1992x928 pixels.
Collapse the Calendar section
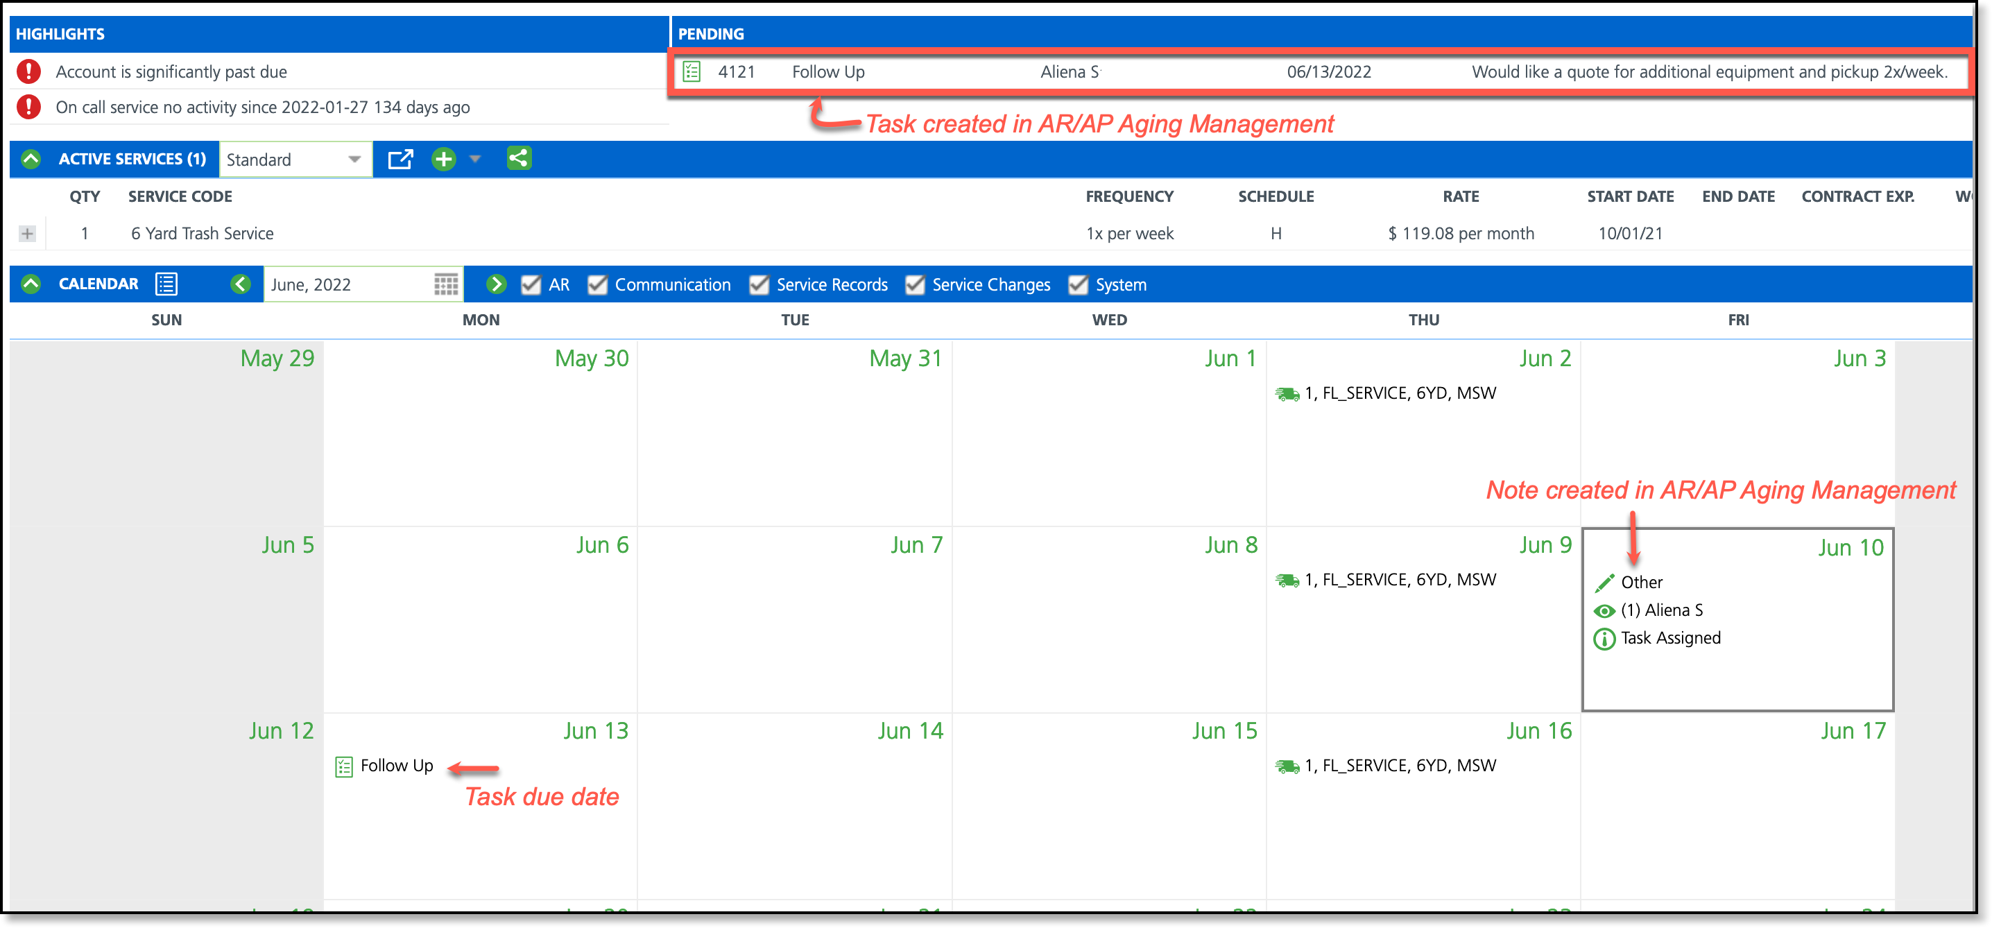click(x=31, y=284)
